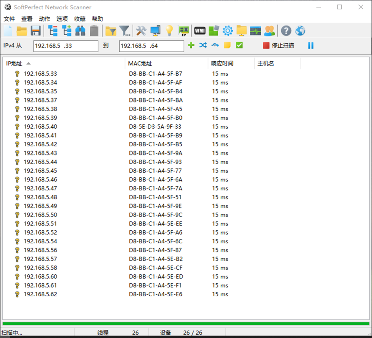Click the light bulb icon
372x338 pixels.
tap(169, 31)
